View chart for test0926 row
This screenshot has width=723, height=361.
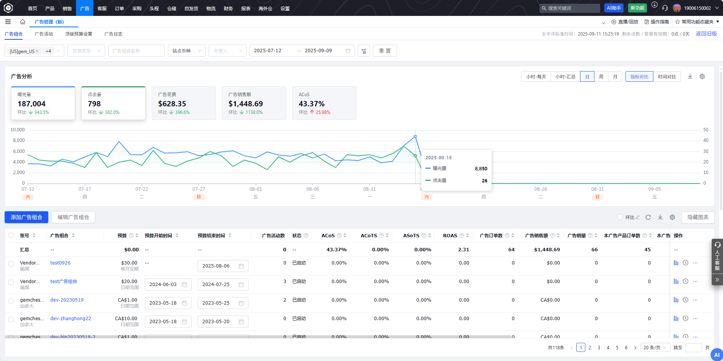676,263
